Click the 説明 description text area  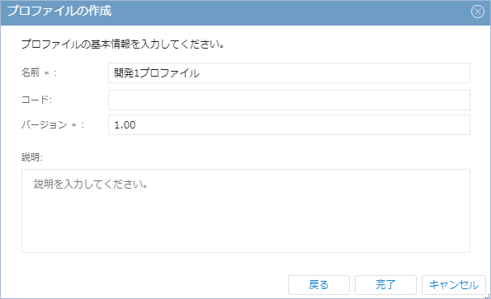pyautogui.click(x=246, y=211)
